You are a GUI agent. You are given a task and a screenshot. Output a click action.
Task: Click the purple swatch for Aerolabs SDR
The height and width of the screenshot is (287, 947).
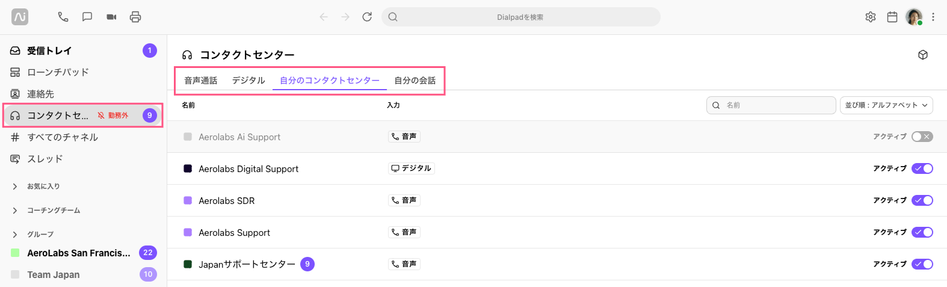click(x=188, y=200)
